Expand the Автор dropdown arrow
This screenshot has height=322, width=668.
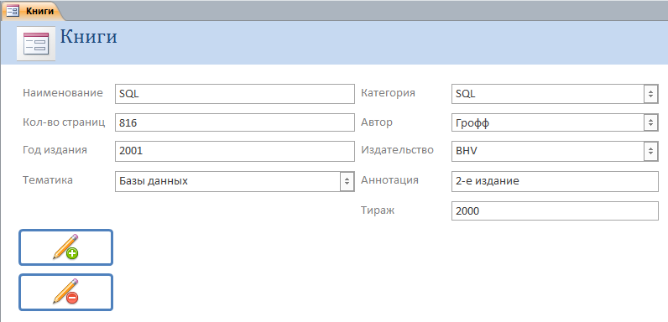(650, 123)
